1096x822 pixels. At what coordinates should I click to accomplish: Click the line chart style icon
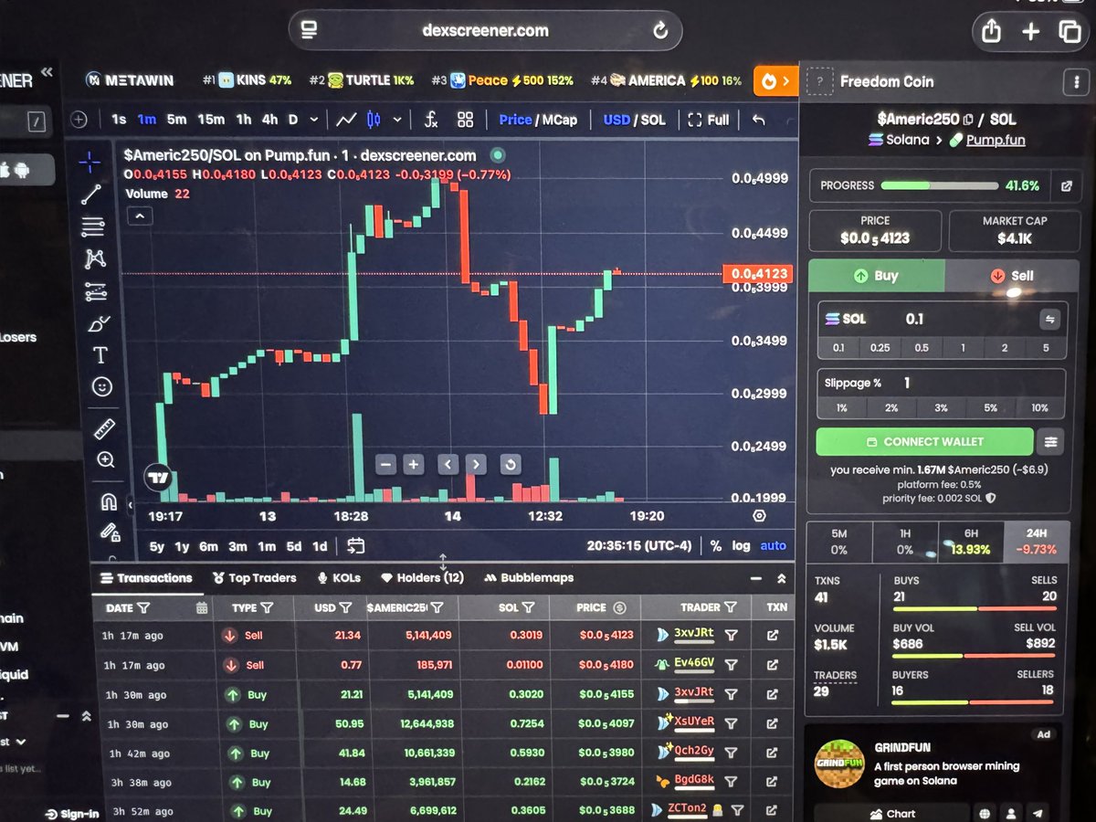point(345,120)
